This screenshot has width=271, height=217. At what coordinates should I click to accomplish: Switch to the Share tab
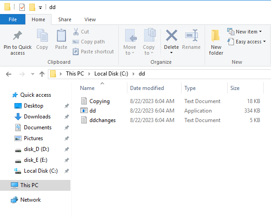click(65, 19)
